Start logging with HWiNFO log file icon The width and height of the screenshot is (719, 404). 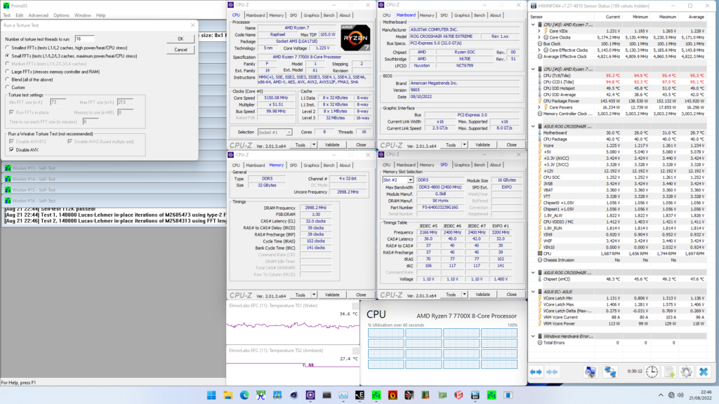click(x=669, y=372)
